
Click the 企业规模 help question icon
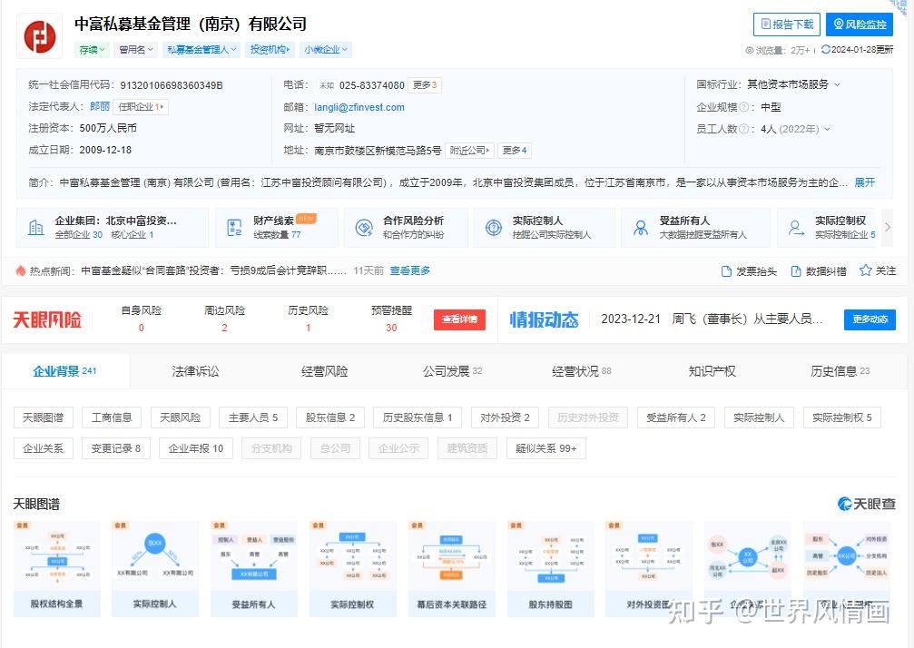click(743, 107)
